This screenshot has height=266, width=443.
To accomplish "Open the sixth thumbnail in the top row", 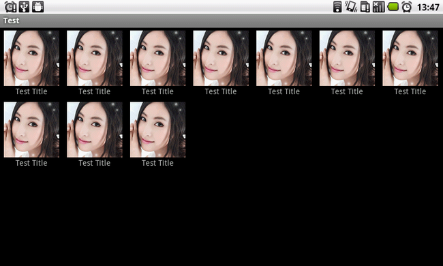I will click(347, 58).
